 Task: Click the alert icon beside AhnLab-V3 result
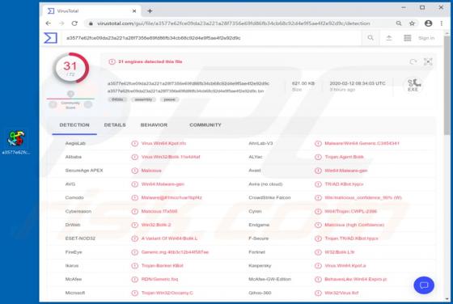pos(318,143)
